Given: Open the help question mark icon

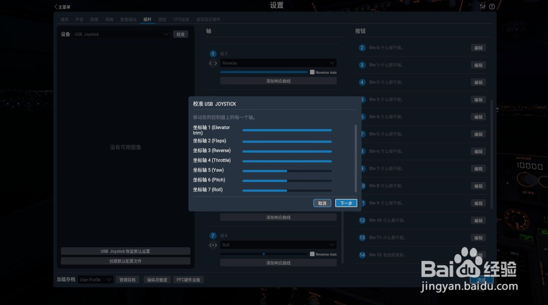Looking at the screenshot, I should (x=492, y=6).
